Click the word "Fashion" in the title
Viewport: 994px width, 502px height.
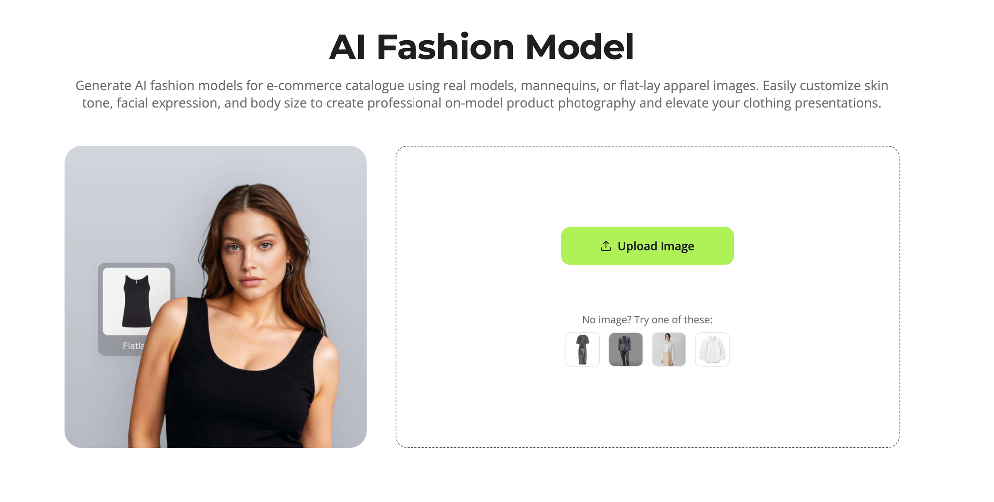click(445, 47)
